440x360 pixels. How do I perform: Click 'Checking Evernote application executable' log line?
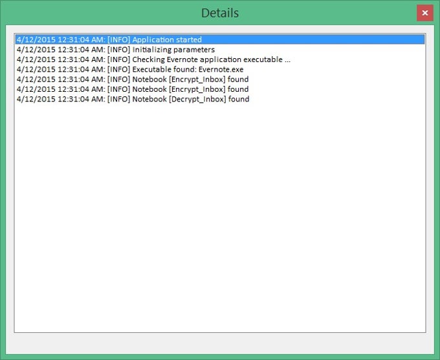(x=220, y=59)
